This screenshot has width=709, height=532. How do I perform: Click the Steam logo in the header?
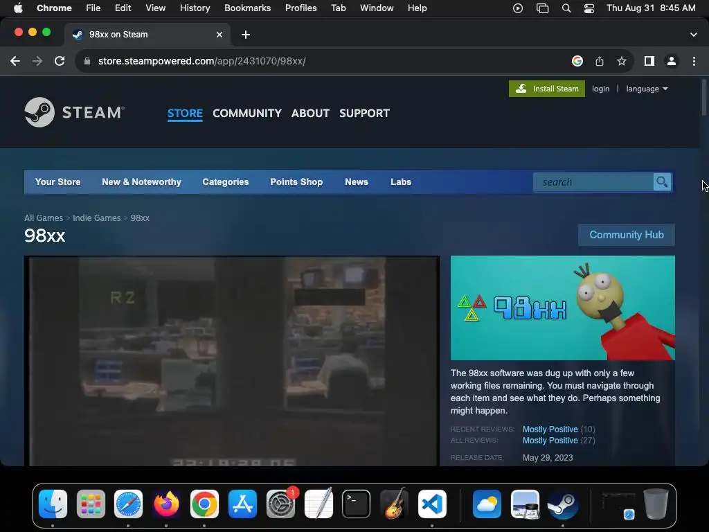coord(75,112)
